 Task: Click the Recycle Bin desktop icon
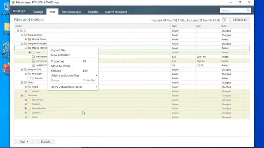pos(7,7)
